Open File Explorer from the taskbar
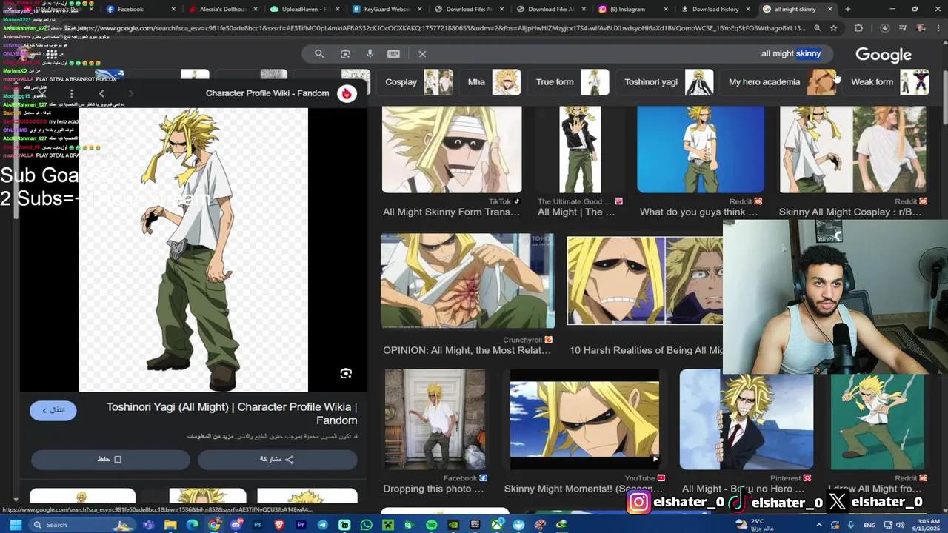Screen dimensions: 948x533 (x=170, y=525)
